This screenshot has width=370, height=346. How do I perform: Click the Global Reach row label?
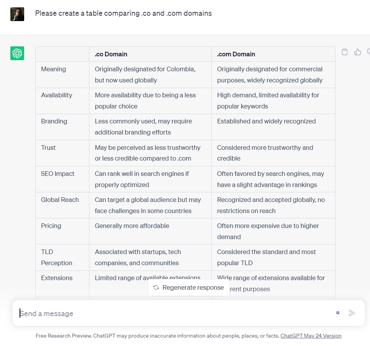pos(60,200)
